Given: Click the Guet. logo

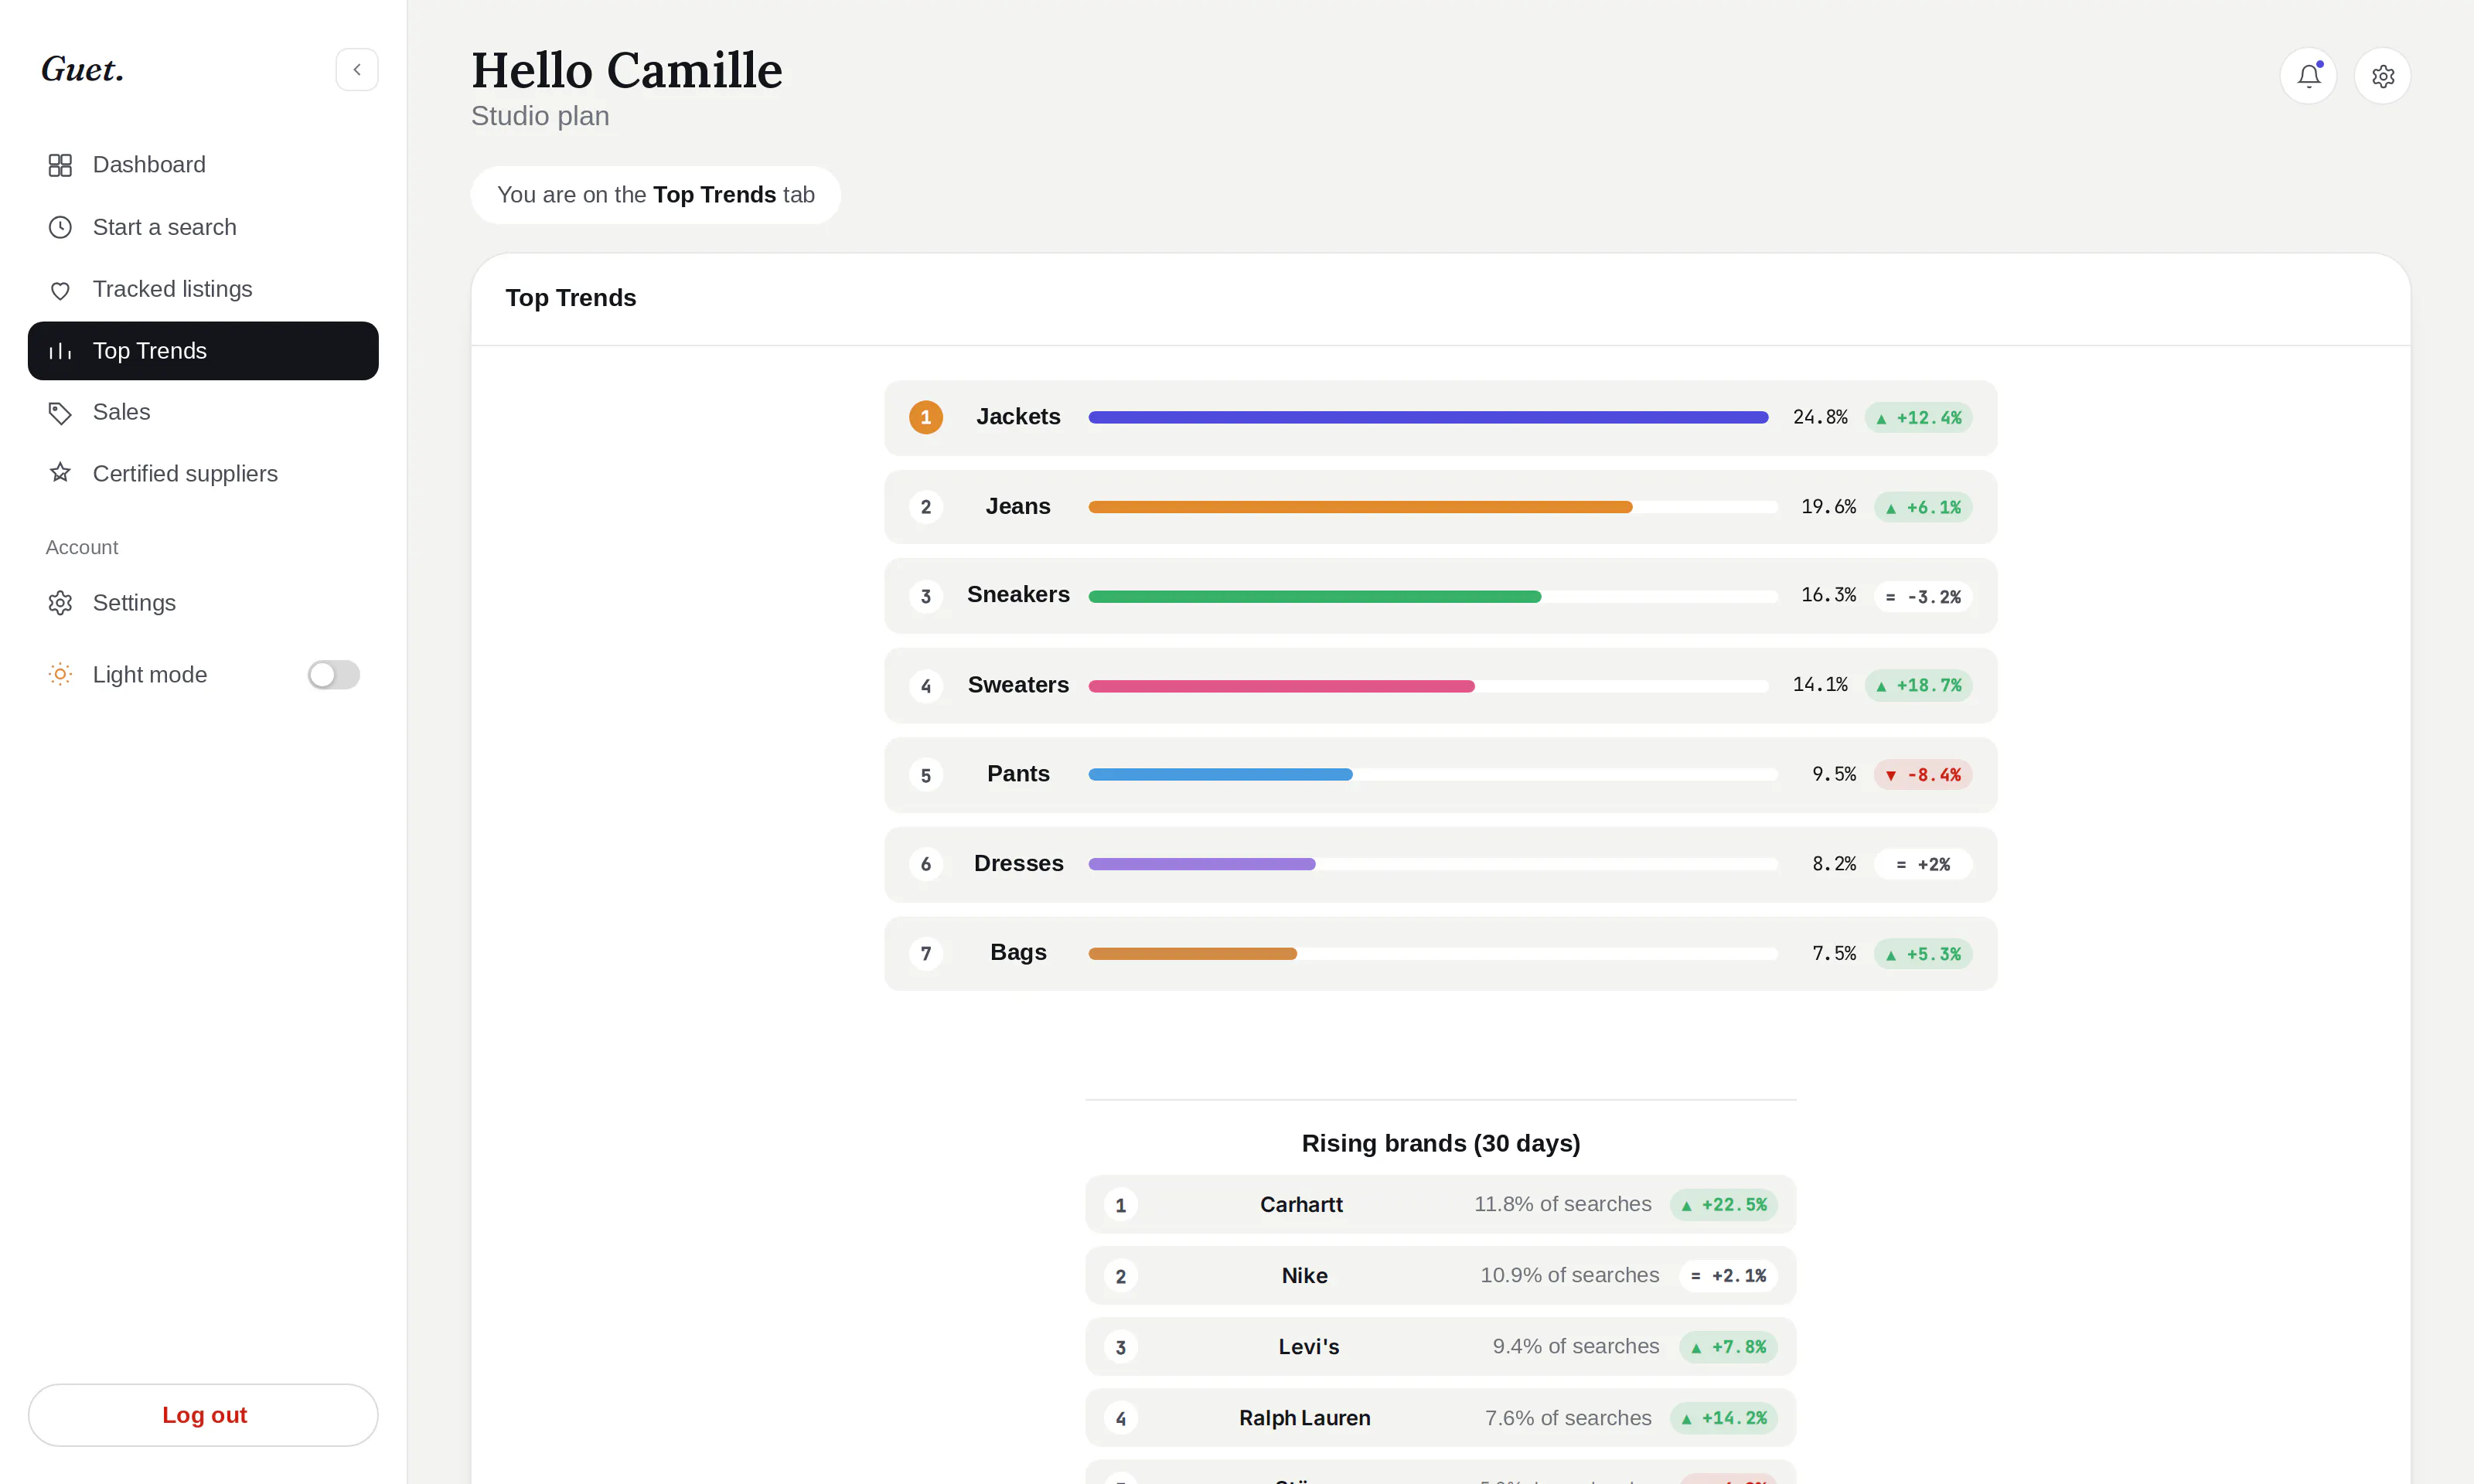Looking at the screenshot, I should (83, 70).
